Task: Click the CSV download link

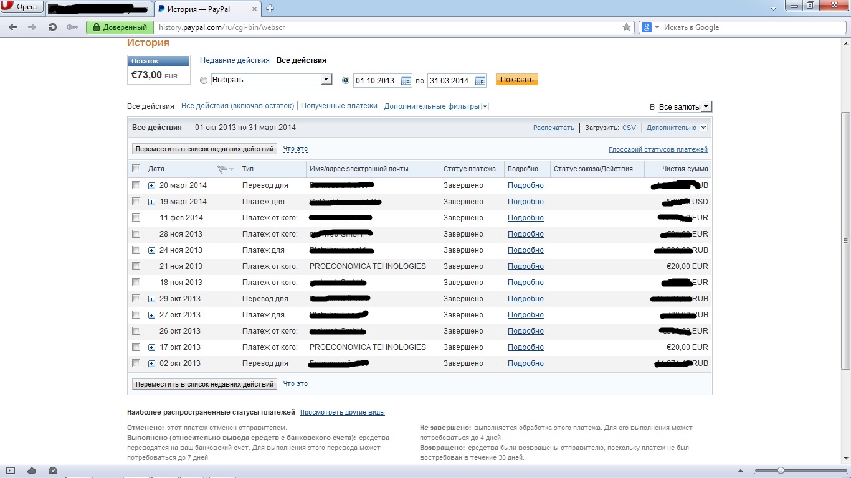Action: click(x=629, y=128)
